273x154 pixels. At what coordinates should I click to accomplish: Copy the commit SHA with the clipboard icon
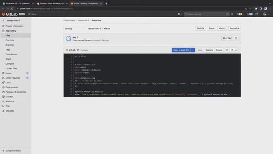pos(236,38)
